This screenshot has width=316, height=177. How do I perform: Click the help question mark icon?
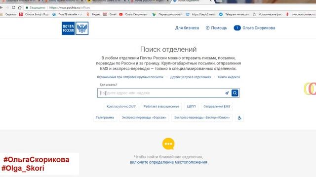tap(207, 28)
